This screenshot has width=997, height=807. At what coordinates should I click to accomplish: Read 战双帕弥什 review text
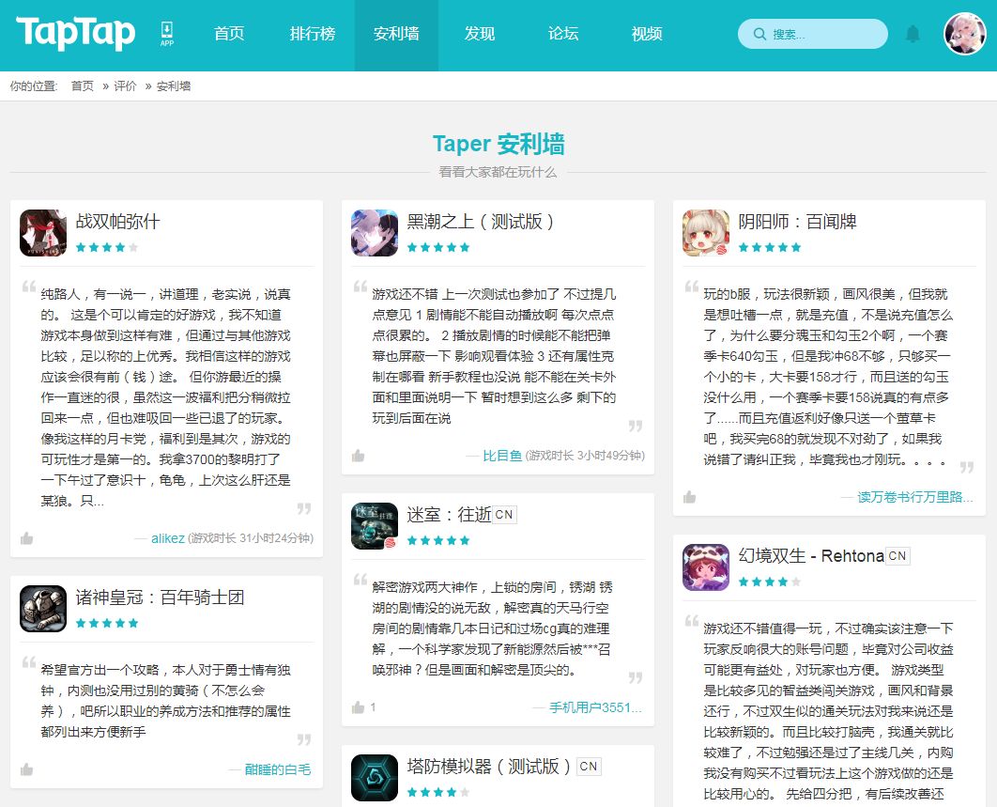coord(165,397)
